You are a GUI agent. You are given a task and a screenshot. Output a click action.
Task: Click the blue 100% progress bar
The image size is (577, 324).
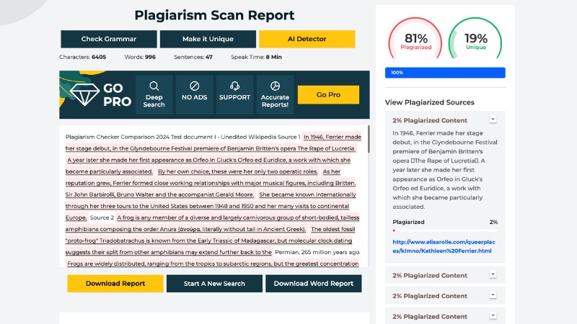[446, 73]
